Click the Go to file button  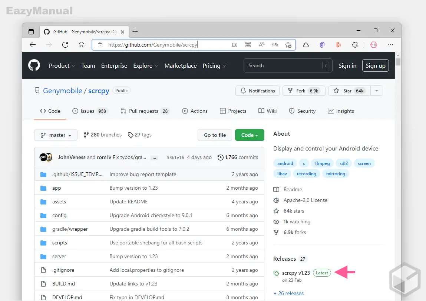coord(215,135)
